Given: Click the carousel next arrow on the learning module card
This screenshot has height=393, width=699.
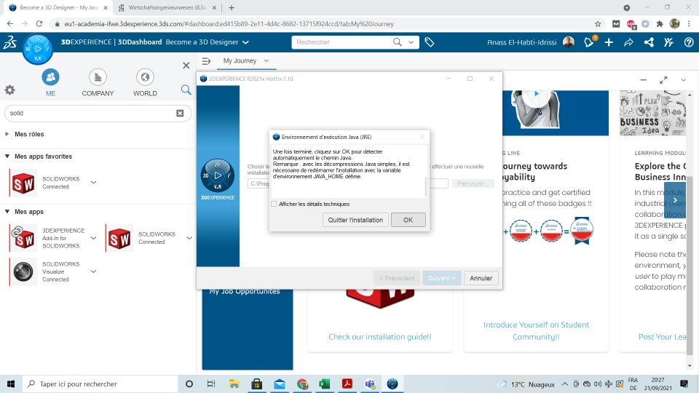Looking at the screenshot, I should (x=675, y=201).
